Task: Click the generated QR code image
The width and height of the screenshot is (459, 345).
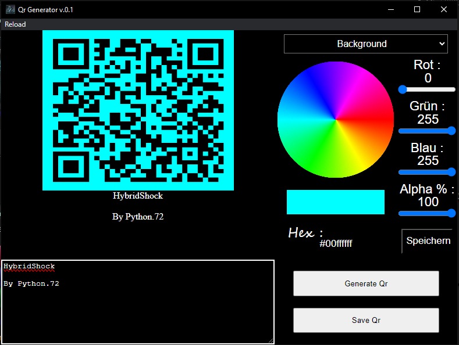Action: 138,110
